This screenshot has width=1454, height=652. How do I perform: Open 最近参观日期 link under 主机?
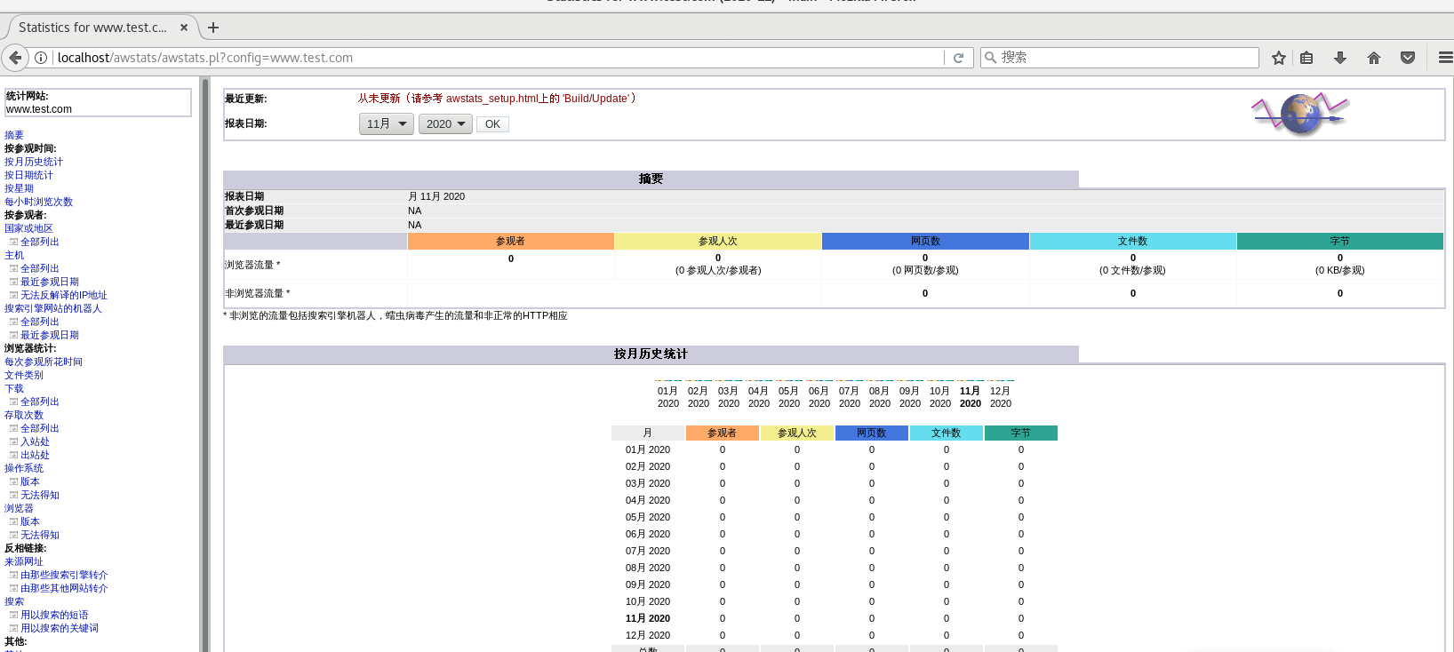click(50, 282)
